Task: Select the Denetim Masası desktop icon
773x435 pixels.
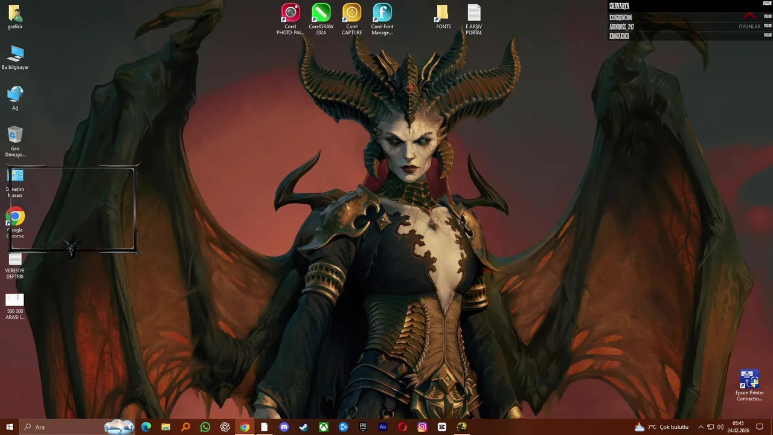Action: click(15, 182)
